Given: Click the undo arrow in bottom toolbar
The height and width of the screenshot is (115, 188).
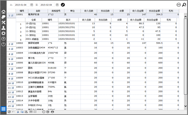Looking at the screenshot, I should coord(13,112).
